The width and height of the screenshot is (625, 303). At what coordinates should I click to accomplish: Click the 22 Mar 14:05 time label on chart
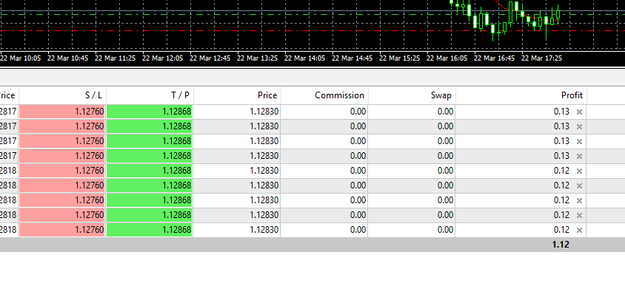305,58
